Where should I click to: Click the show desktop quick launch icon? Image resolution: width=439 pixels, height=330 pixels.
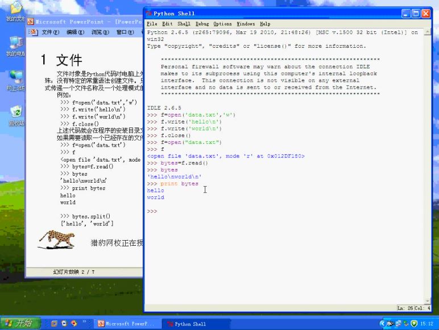pos(54,324)
